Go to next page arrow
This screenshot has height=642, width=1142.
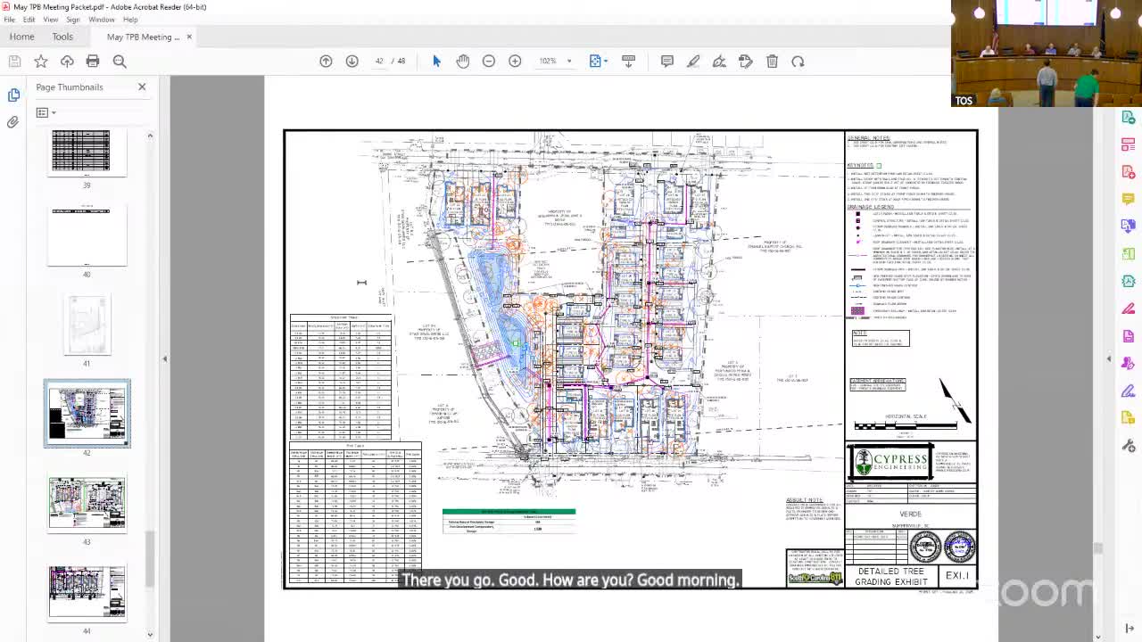(352, 62)
